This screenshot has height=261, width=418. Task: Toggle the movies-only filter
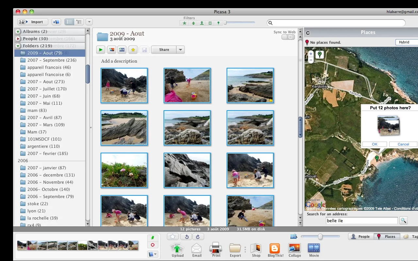tap(210, 23)
